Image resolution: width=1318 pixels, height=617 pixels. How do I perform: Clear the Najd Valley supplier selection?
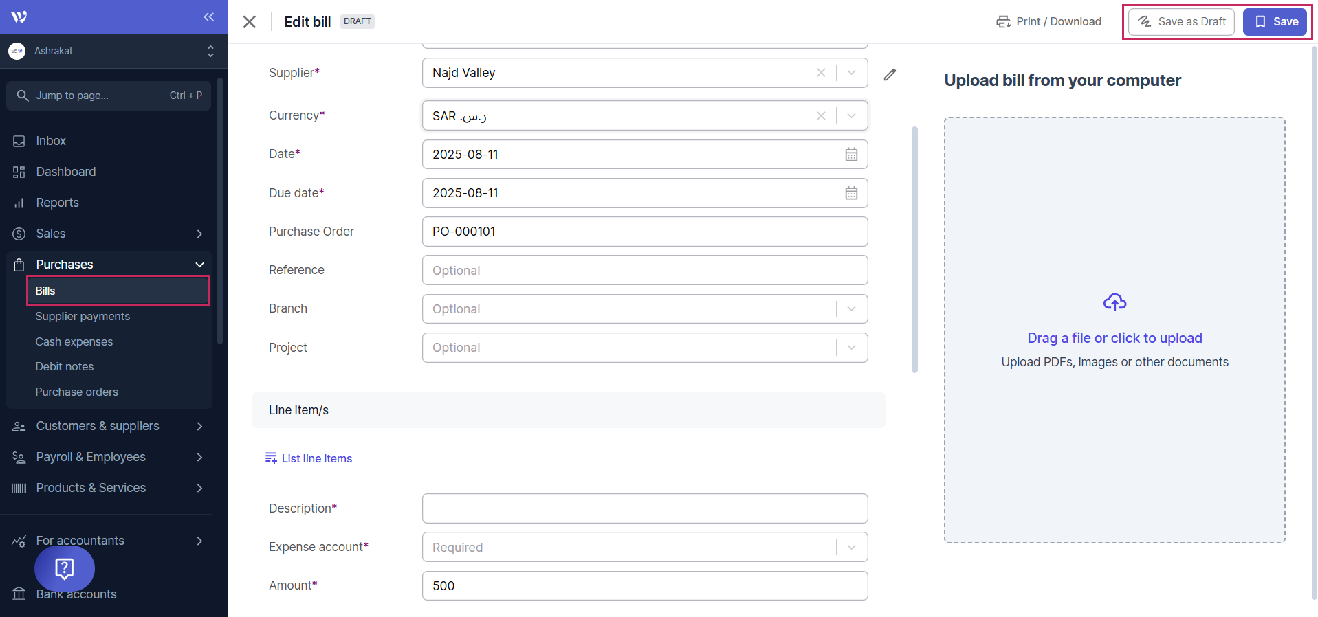point(821,73)
